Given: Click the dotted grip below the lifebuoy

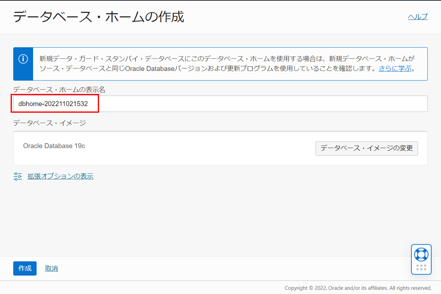Looking at the screenshot, I should (x=421, y=268).
